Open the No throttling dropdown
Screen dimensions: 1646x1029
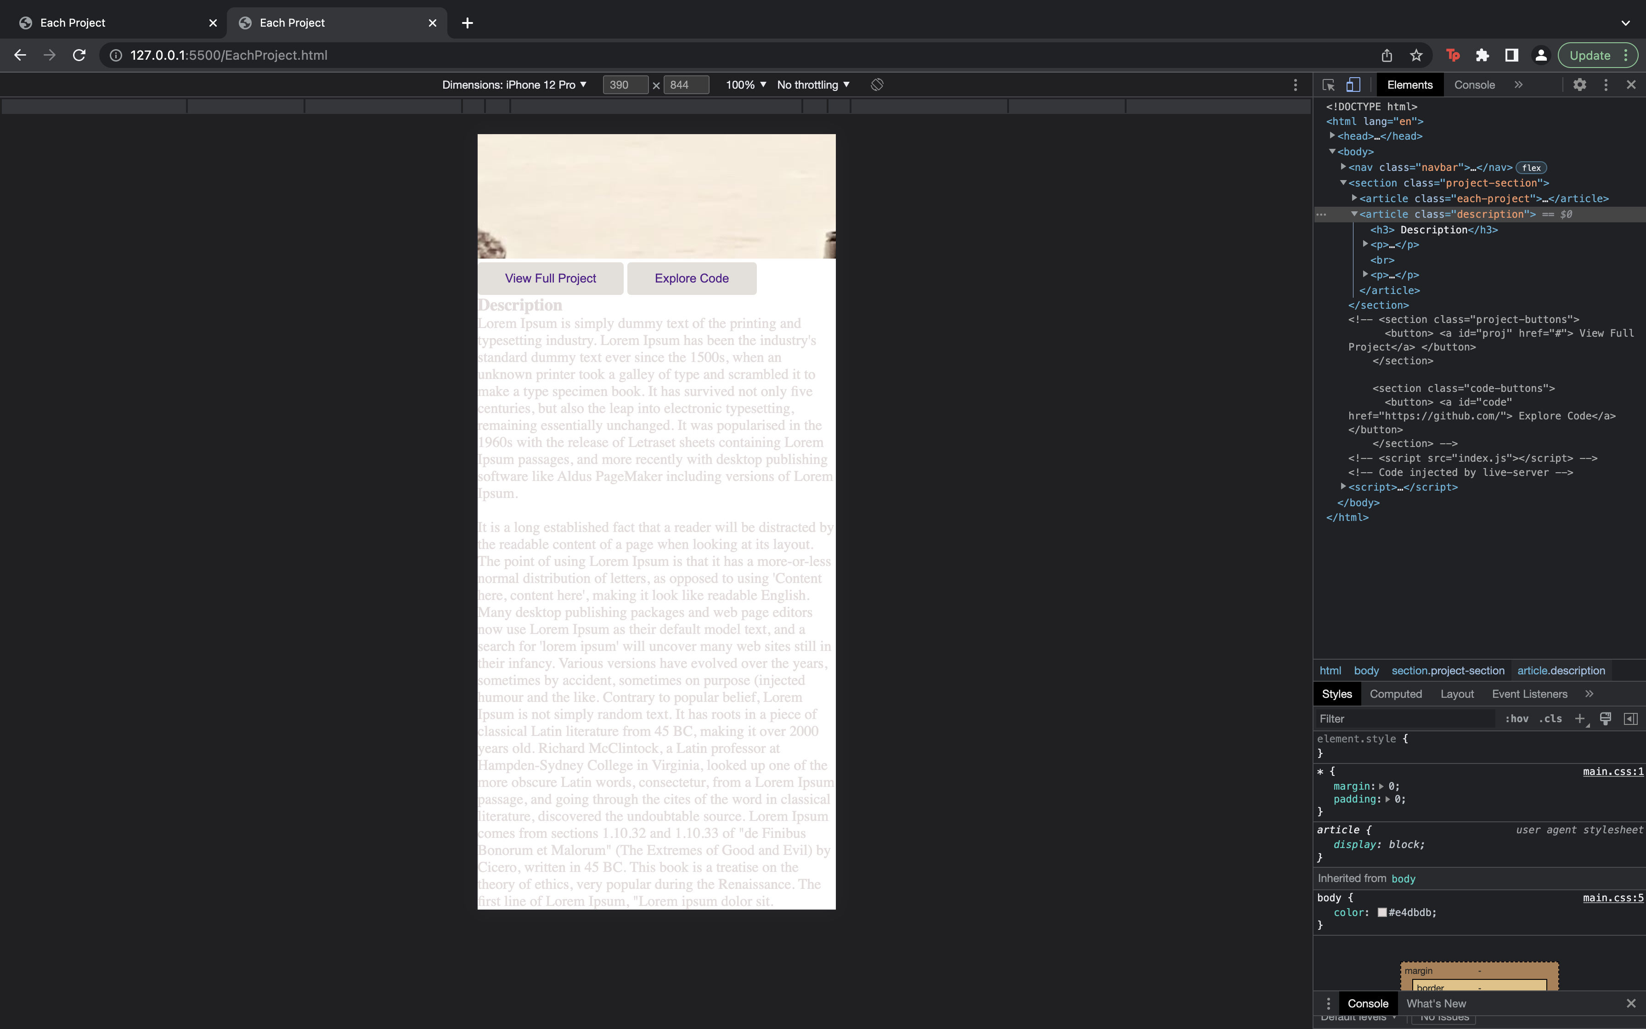click(813, 85)
